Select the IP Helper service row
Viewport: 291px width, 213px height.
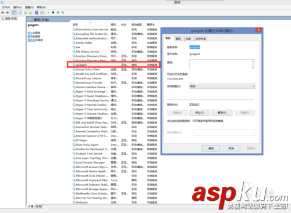point(115,140)
